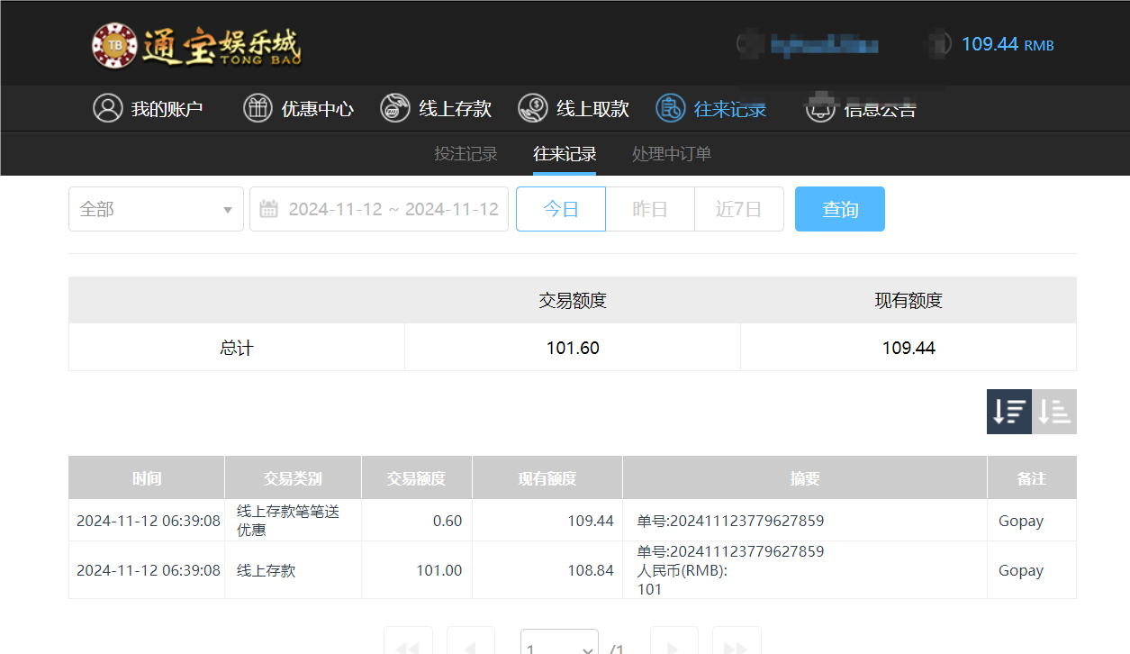This screenshot has width=1130, height=654.
Task: Click the next-page pagination arrow
Action: (x=672, y=643)
